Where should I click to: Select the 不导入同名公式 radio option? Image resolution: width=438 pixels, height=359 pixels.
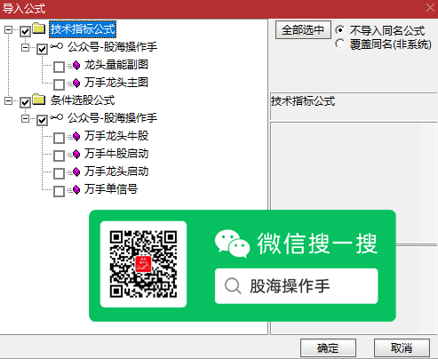340,30
